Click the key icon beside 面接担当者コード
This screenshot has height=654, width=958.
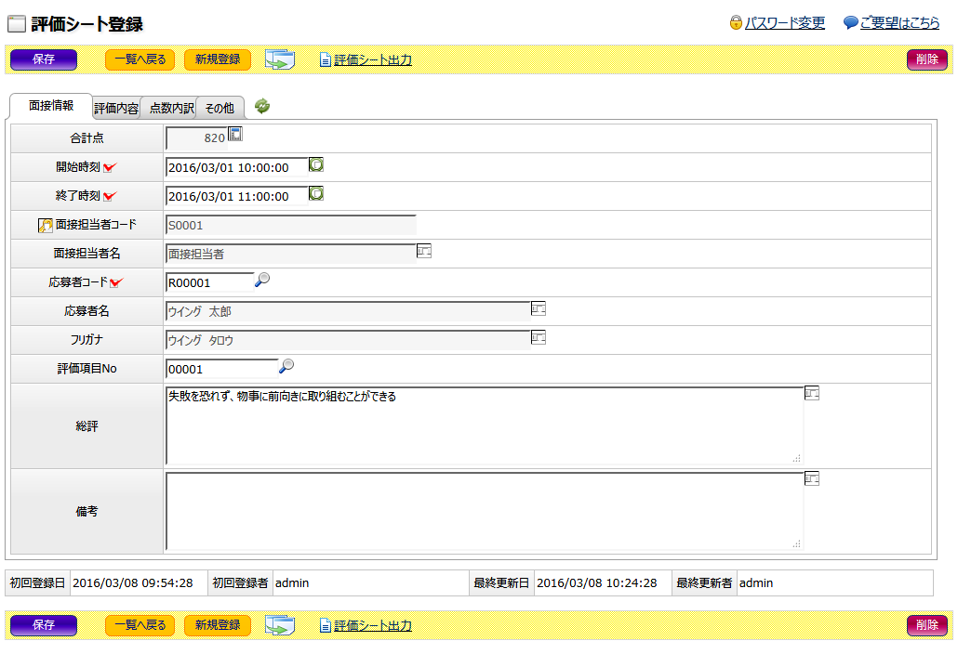45,225
